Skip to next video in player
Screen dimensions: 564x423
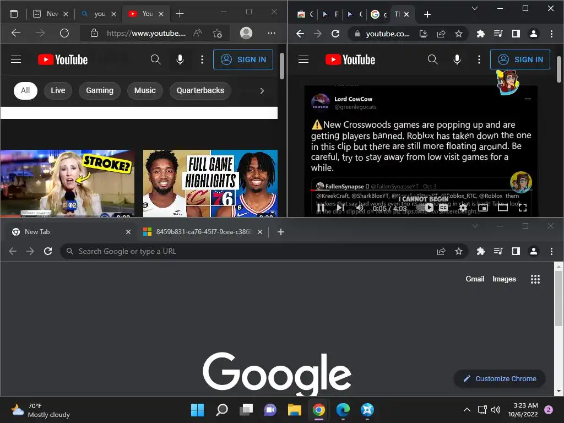pos(340,208)
